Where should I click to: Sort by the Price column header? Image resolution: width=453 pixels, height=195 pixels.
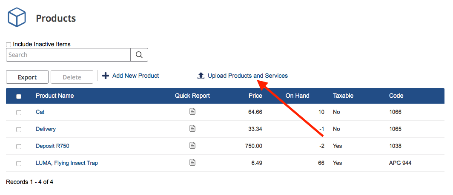tap(255, 96)
